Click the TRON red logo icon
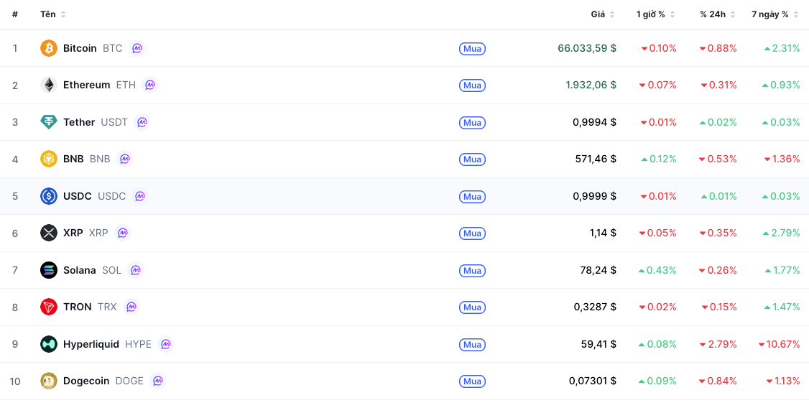The height and width of the screenshot is (403, 809). click(49, 307)
